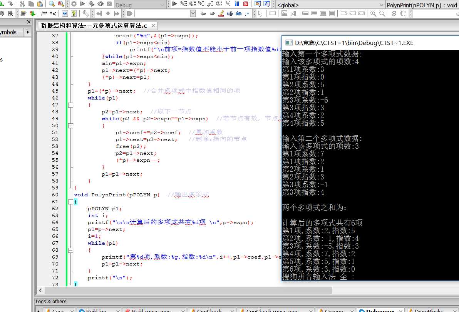Image resolution: width=459 pixels, height=312 pixels.
Task: Close the 数据结构和算法 editor tab
Action: (x=153, y=26)
